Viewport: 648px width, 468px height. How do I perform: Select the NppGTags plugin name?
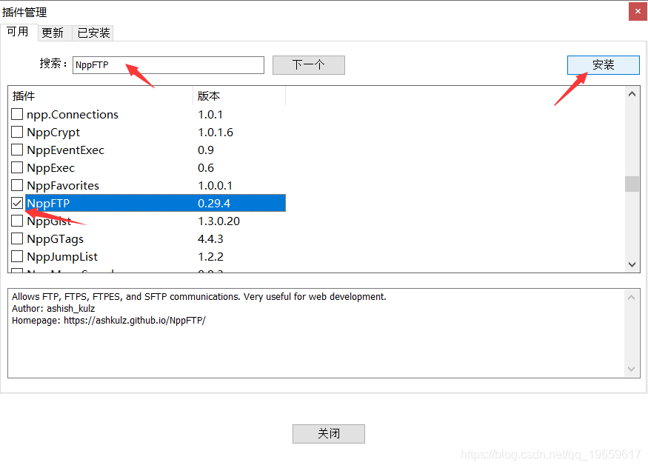[x=55, y=238]
